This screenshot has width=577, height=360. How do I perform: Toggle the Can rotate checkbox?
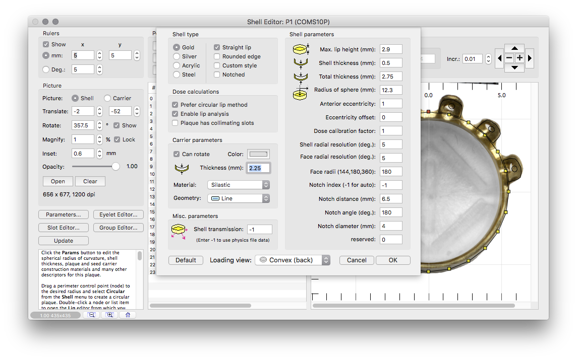[x=177, y=154]
